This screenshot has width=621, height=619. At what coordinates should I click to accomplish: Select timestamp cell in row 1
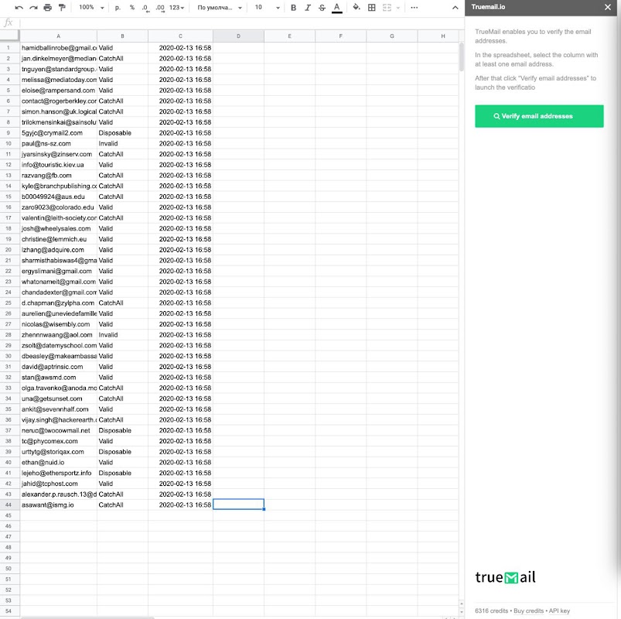pyautogui.click(x=180, y=48)
